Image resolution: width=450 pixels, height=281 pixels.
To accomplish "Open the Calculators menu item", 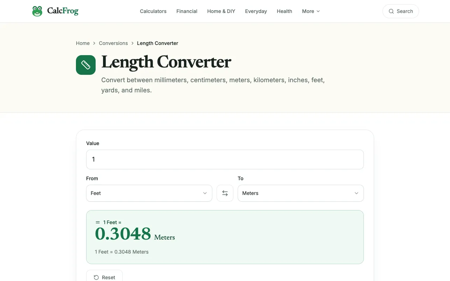I will 153,11.
